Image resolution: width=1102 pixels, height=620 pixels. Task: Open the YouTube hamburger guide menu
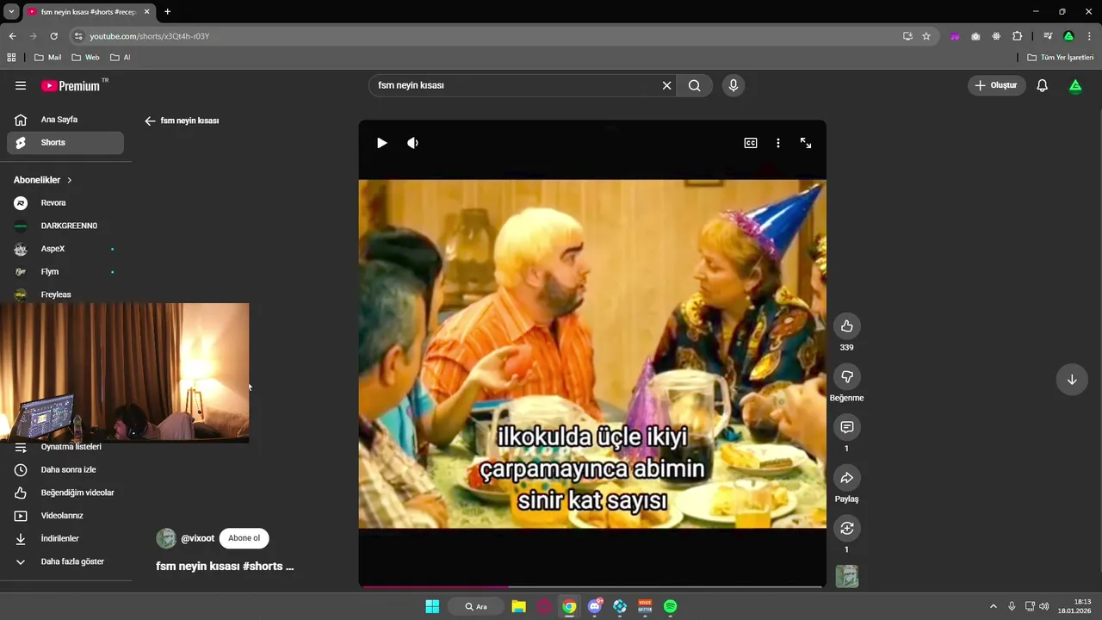tap(21, 85)
